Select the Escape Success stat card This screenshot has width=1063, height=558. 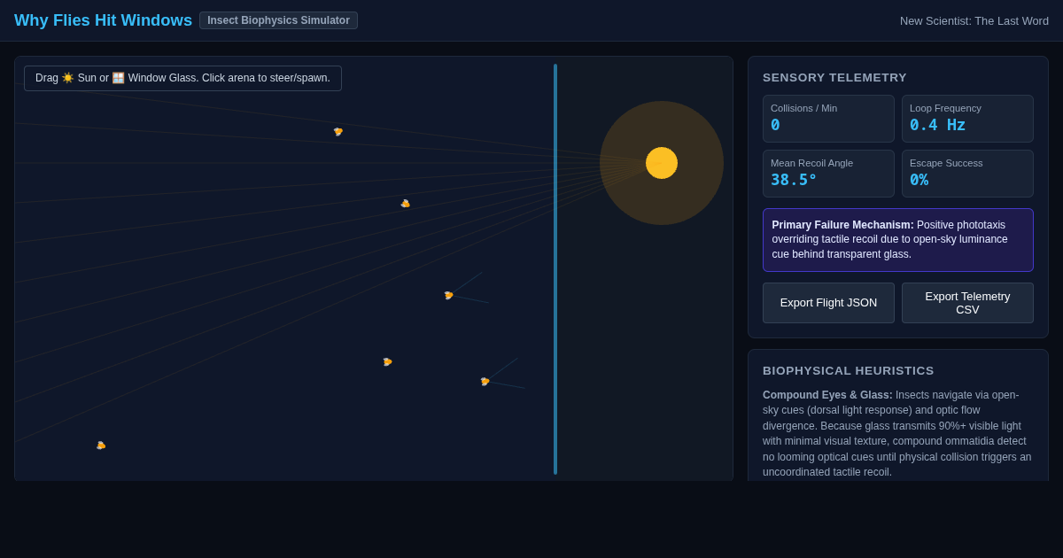967,174
